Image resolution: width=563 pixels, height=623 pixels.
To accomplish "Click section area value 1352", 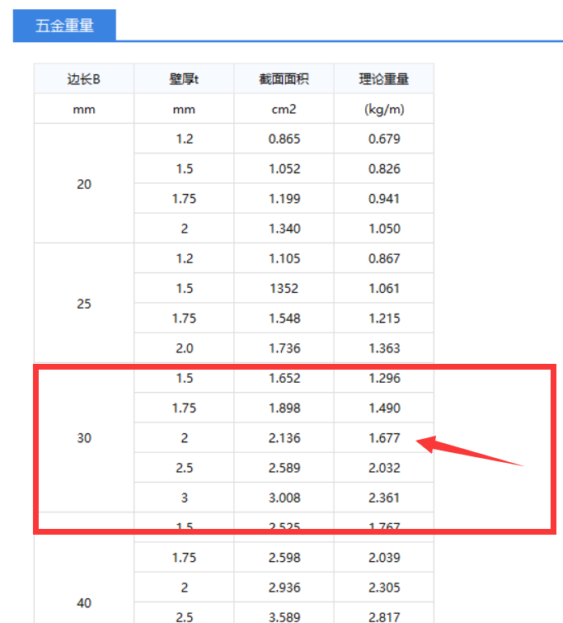I will [284, 289].
